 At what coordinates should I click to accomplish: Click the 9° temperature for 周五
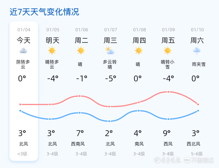167,133
